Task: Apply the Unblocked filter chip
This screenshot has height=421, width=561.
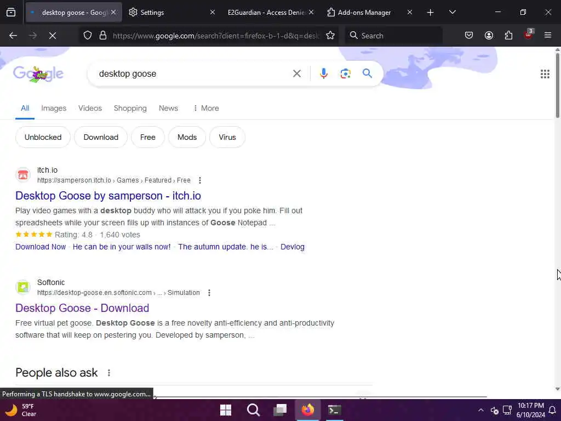Action: [43, 137]
